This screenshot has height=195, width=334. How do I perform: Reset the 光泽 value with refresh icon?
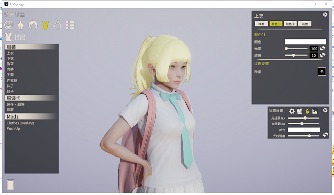(x=322, y=48)
